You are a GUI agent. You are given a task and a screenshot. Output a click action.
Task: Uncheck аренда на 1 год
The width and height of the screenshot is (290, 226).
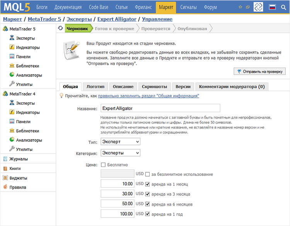(x=147, y=214)
